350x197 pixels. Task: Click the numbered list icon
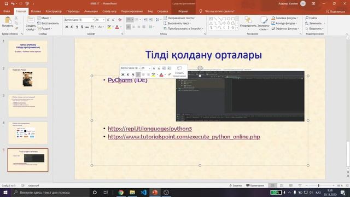pyautogui.click(x=136, y=20)
